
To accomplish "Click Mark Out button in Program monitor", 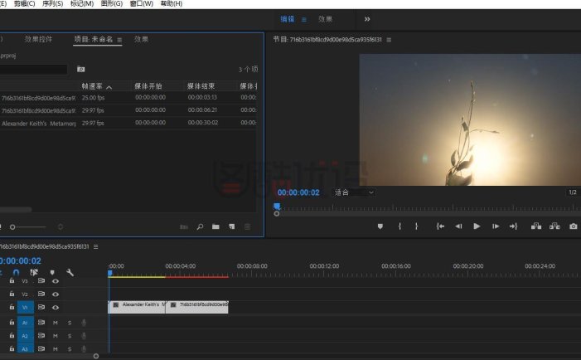I will [x=417, y=226].
